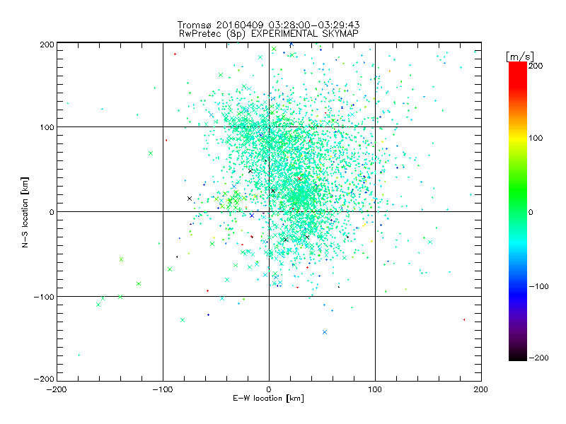
Task: Click the colorbar tick label '-200'
Action: coord(538,358)
